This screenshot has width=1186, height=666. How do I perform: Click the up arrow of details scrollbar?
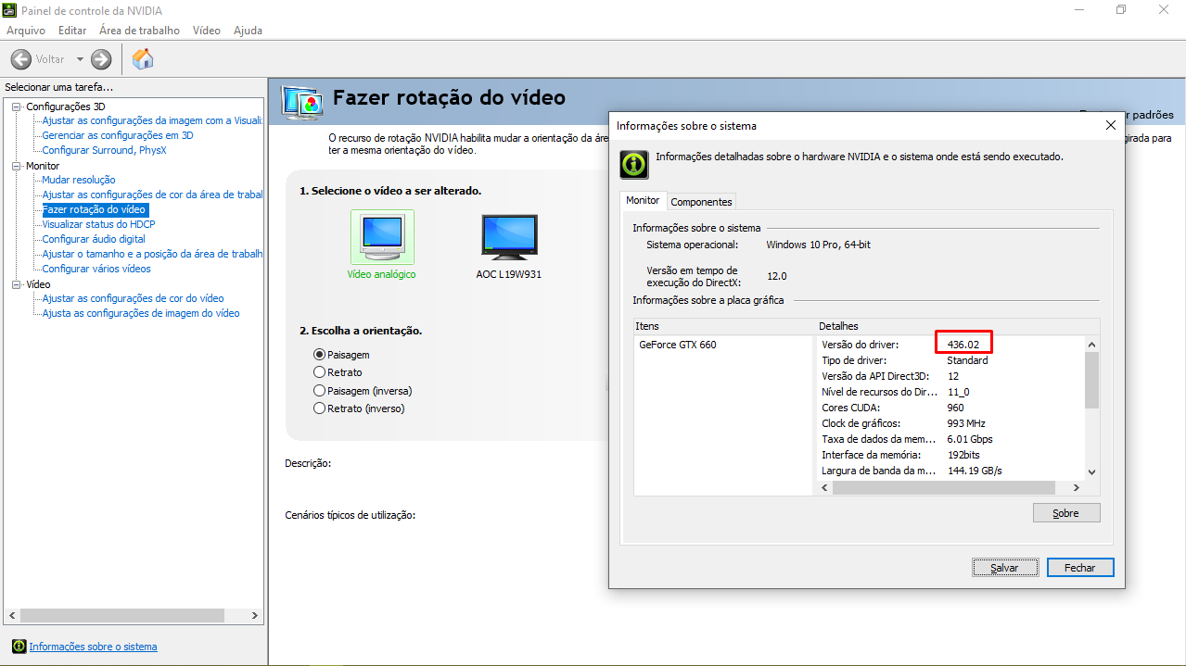[x=1091, y=345]
